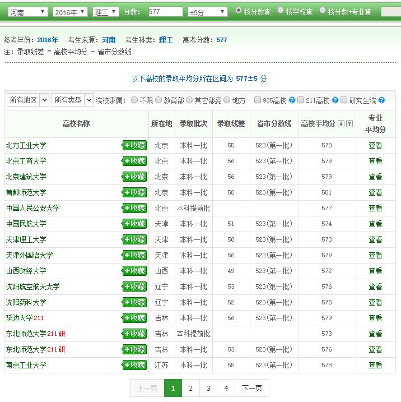Screen dimensions: 401x402
Task: Go to results page 3
Action: click(208, 388)
